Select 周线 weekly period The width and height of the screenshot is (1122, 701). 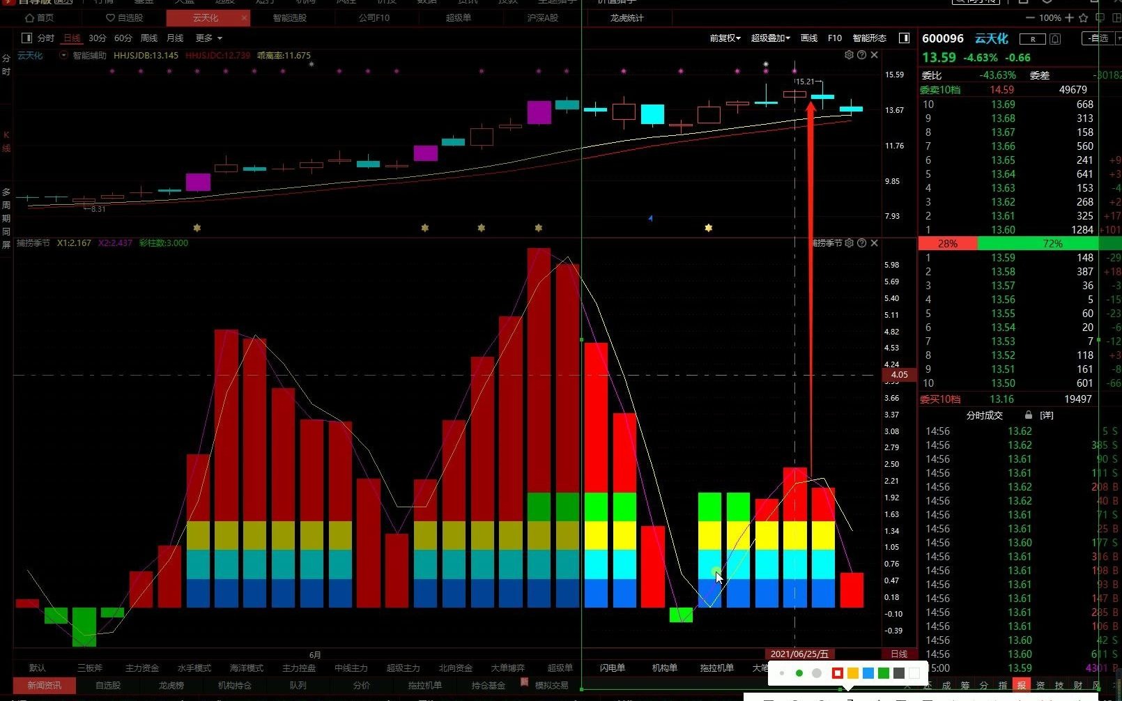tap(149, 38)
